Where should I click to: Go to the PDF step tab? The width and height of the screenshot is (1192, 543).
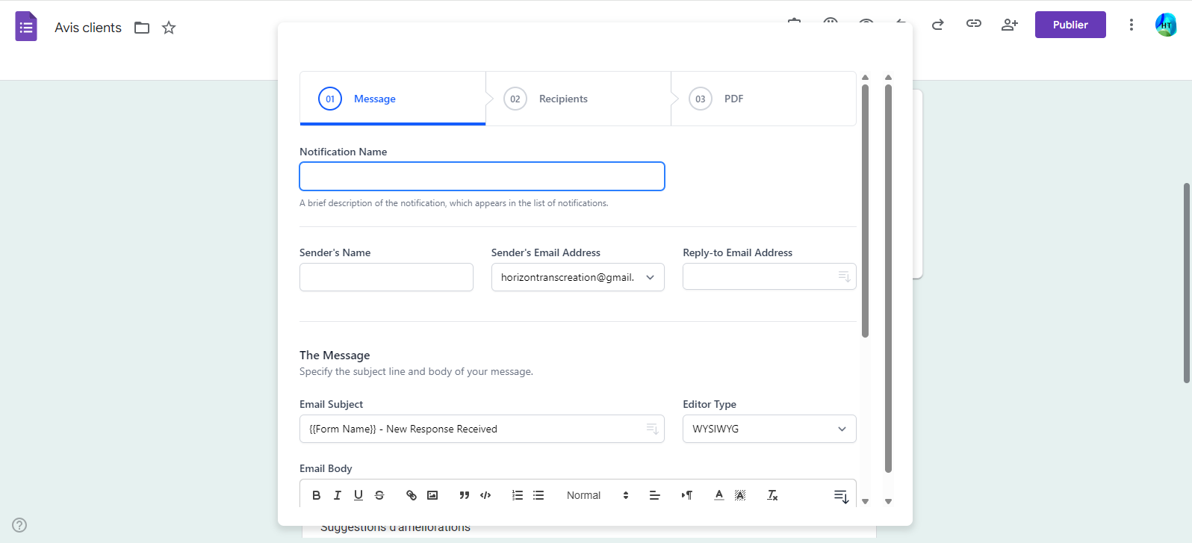733,99
